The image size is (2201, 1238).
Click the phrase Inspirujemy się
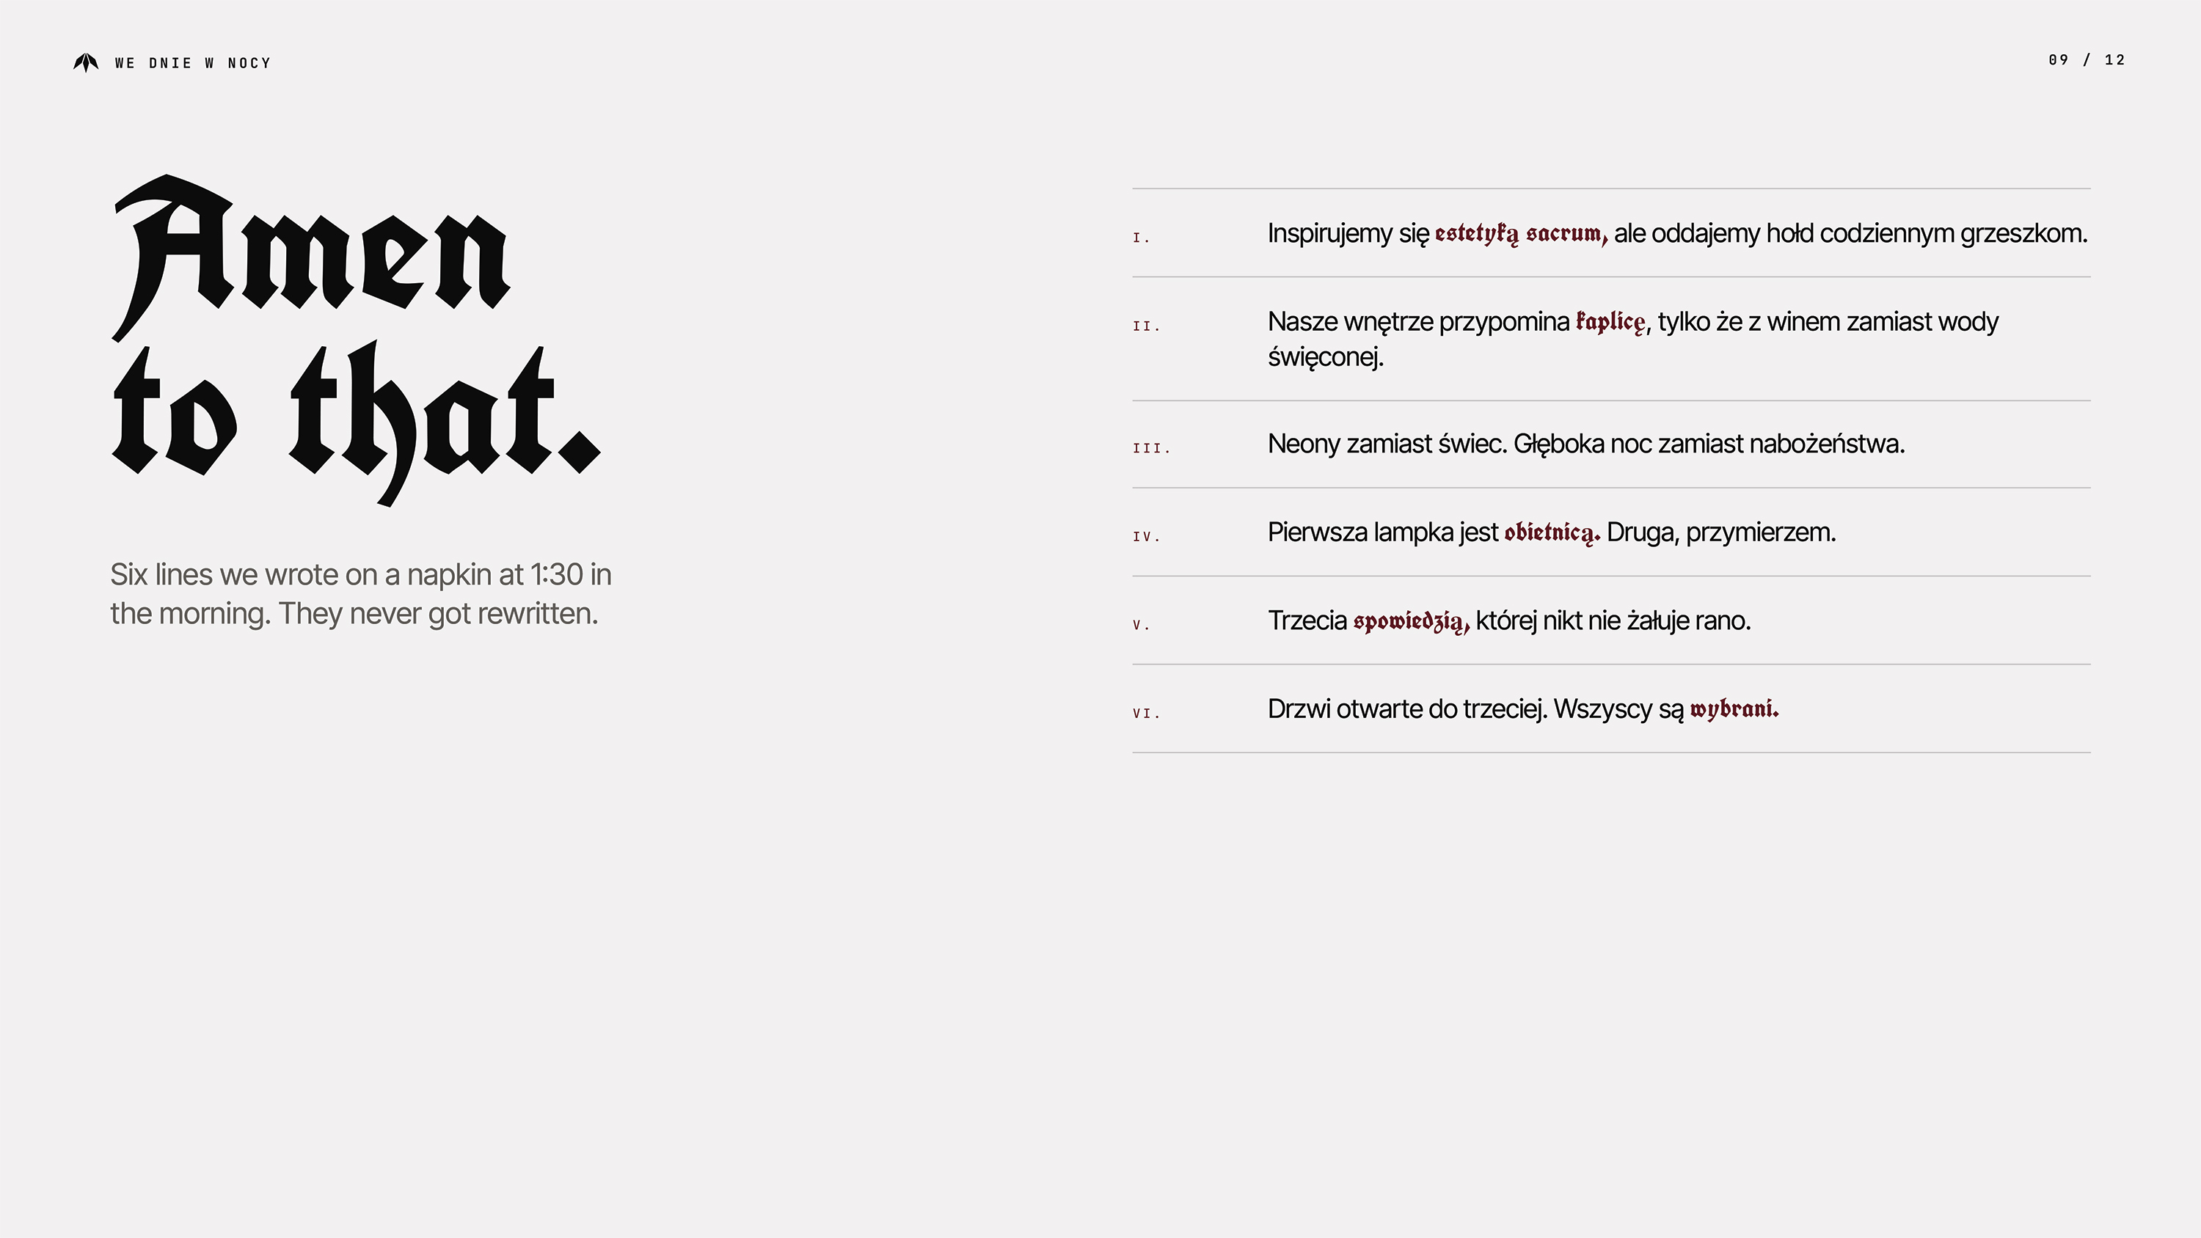click(1348, 233)
